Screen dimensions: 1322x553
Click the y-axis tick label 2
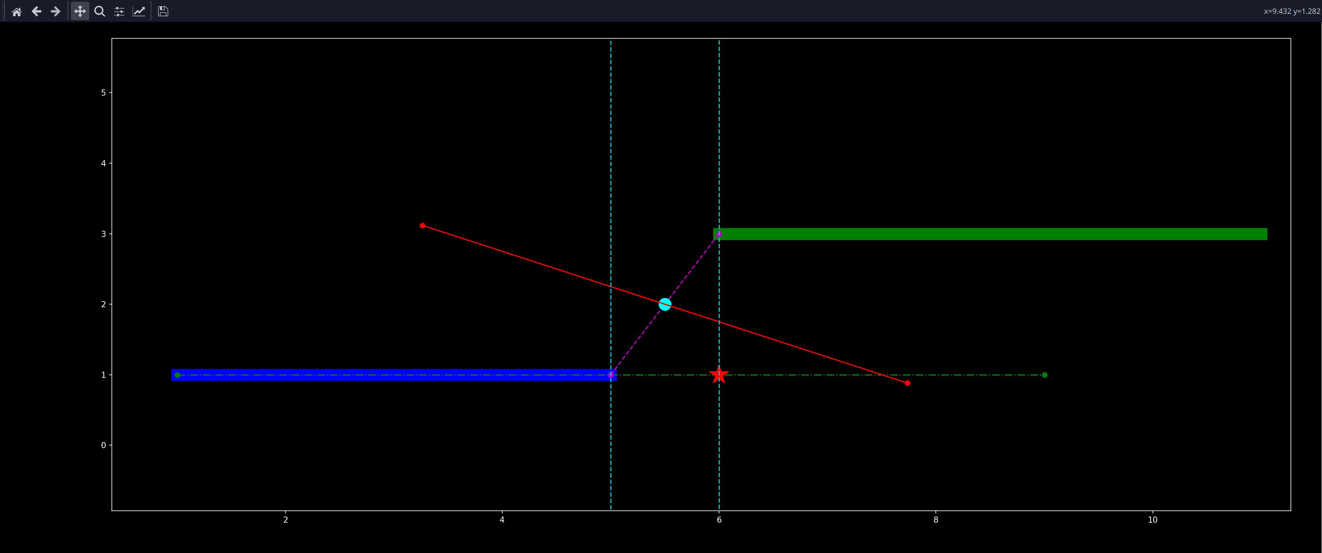pos(104,304)
